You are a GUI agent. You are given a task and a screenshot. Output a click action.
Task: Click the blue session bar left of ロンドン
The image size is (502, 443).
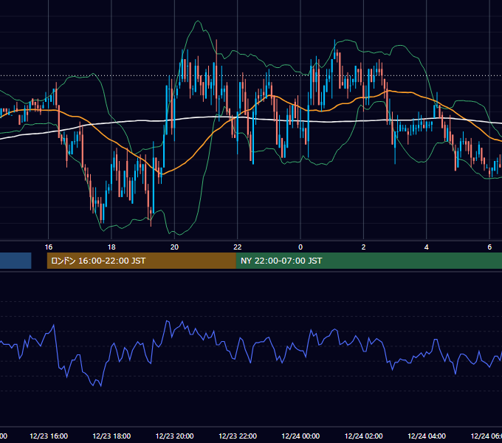click(16, 261)
